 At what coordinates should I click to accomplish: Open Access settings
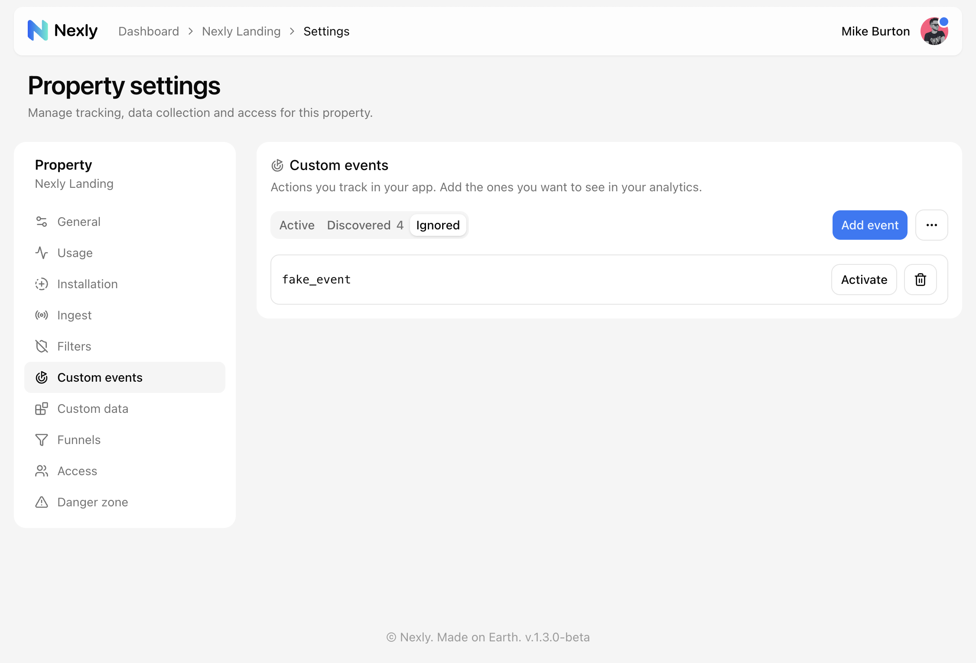(125, 471)
